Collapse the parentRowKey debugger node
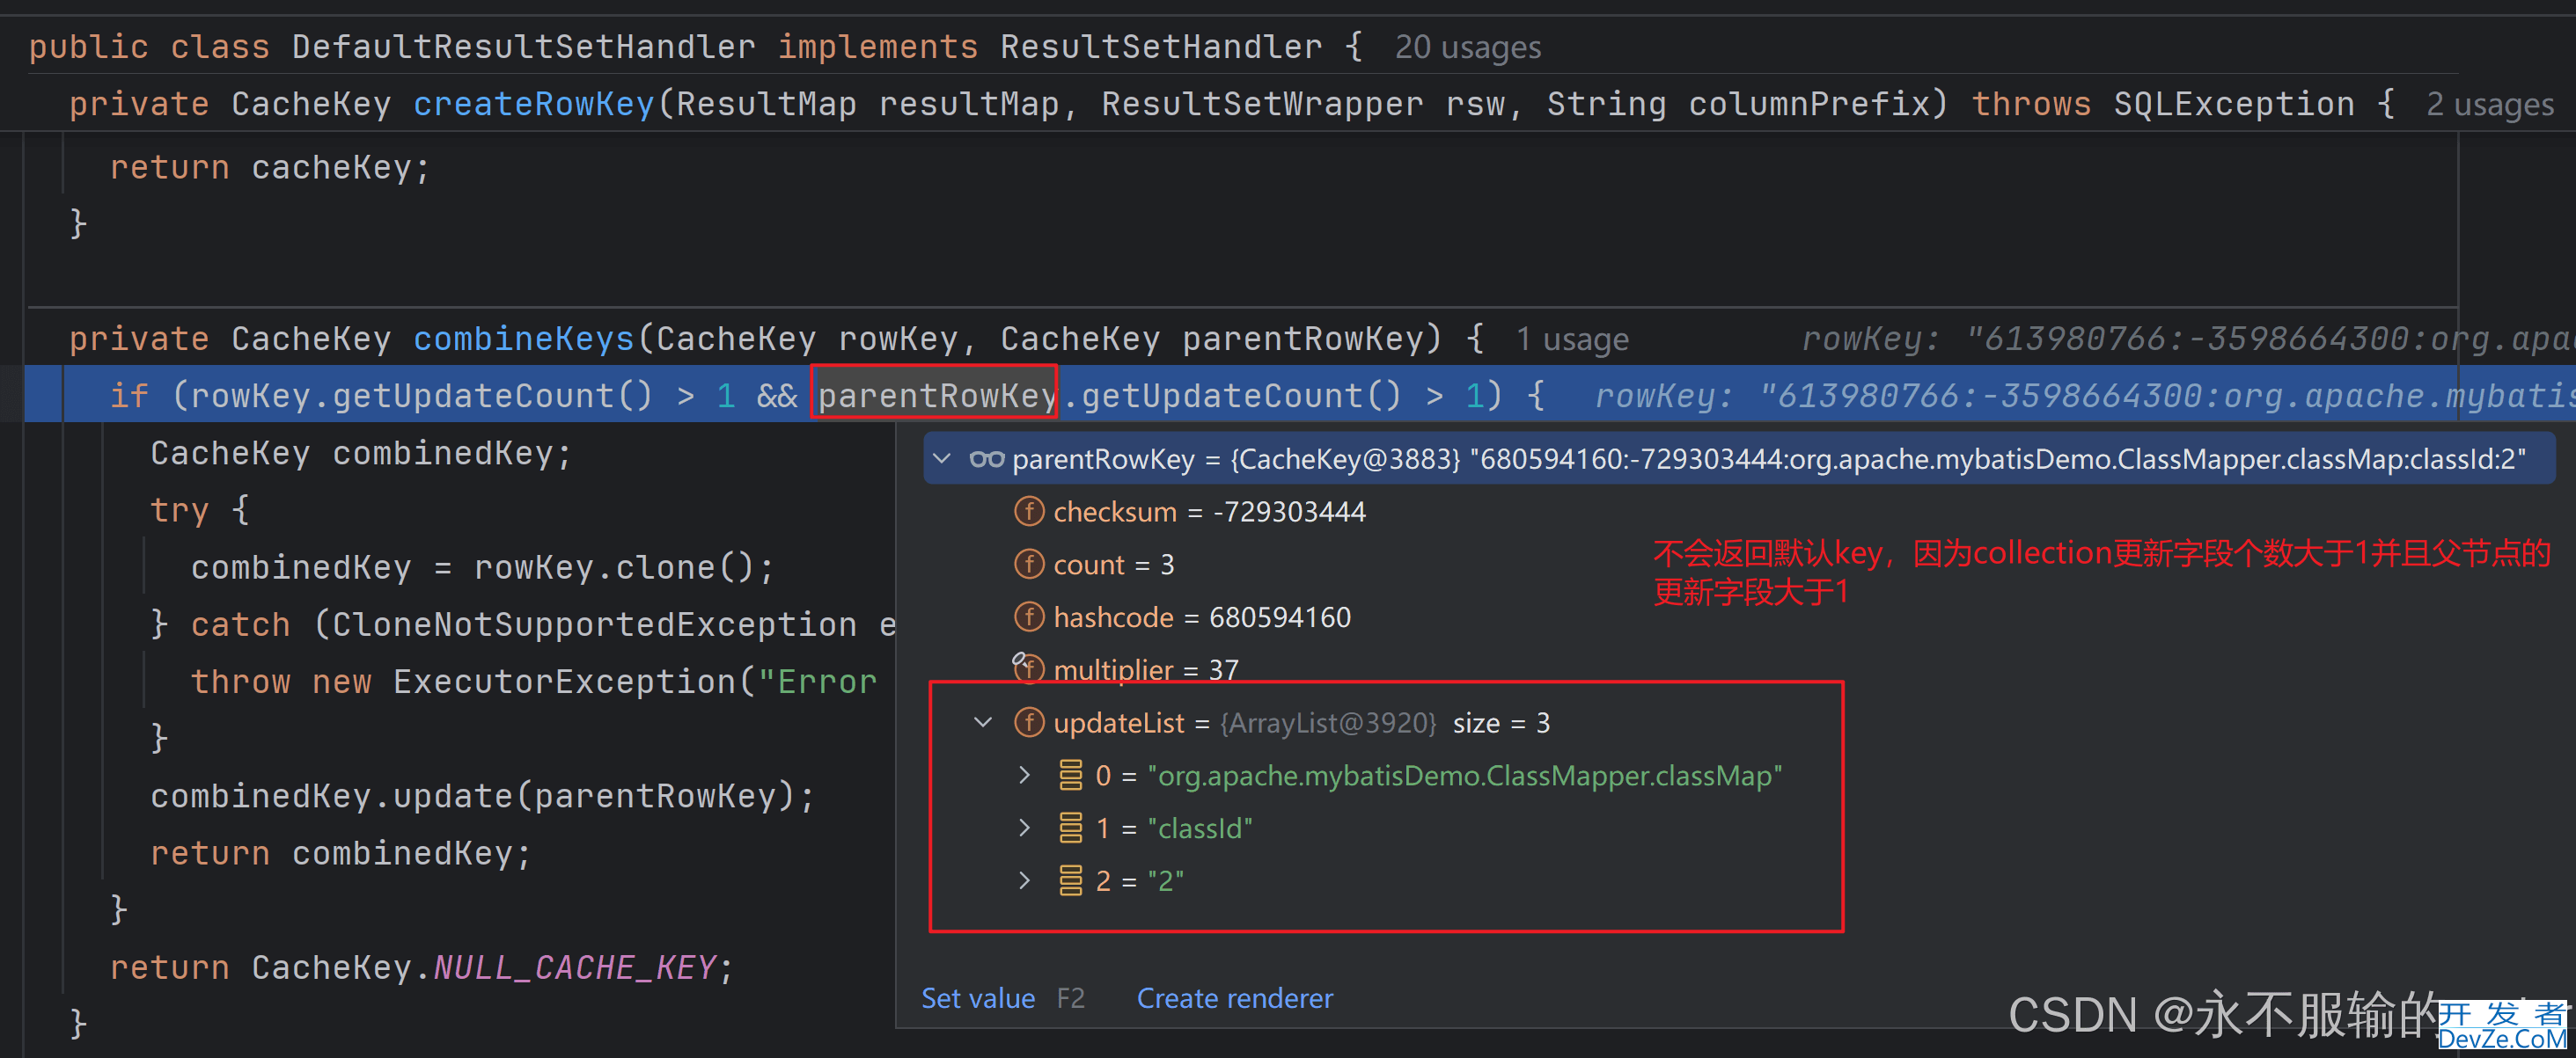 (x=941, y=458)
